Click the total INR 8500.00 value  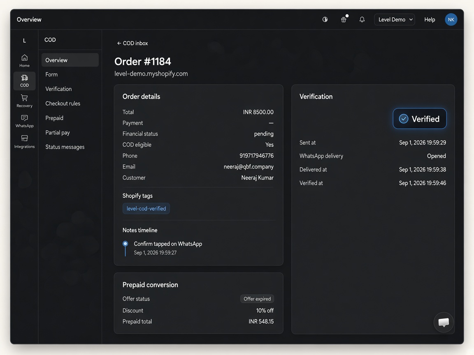[x=258, y=112]
